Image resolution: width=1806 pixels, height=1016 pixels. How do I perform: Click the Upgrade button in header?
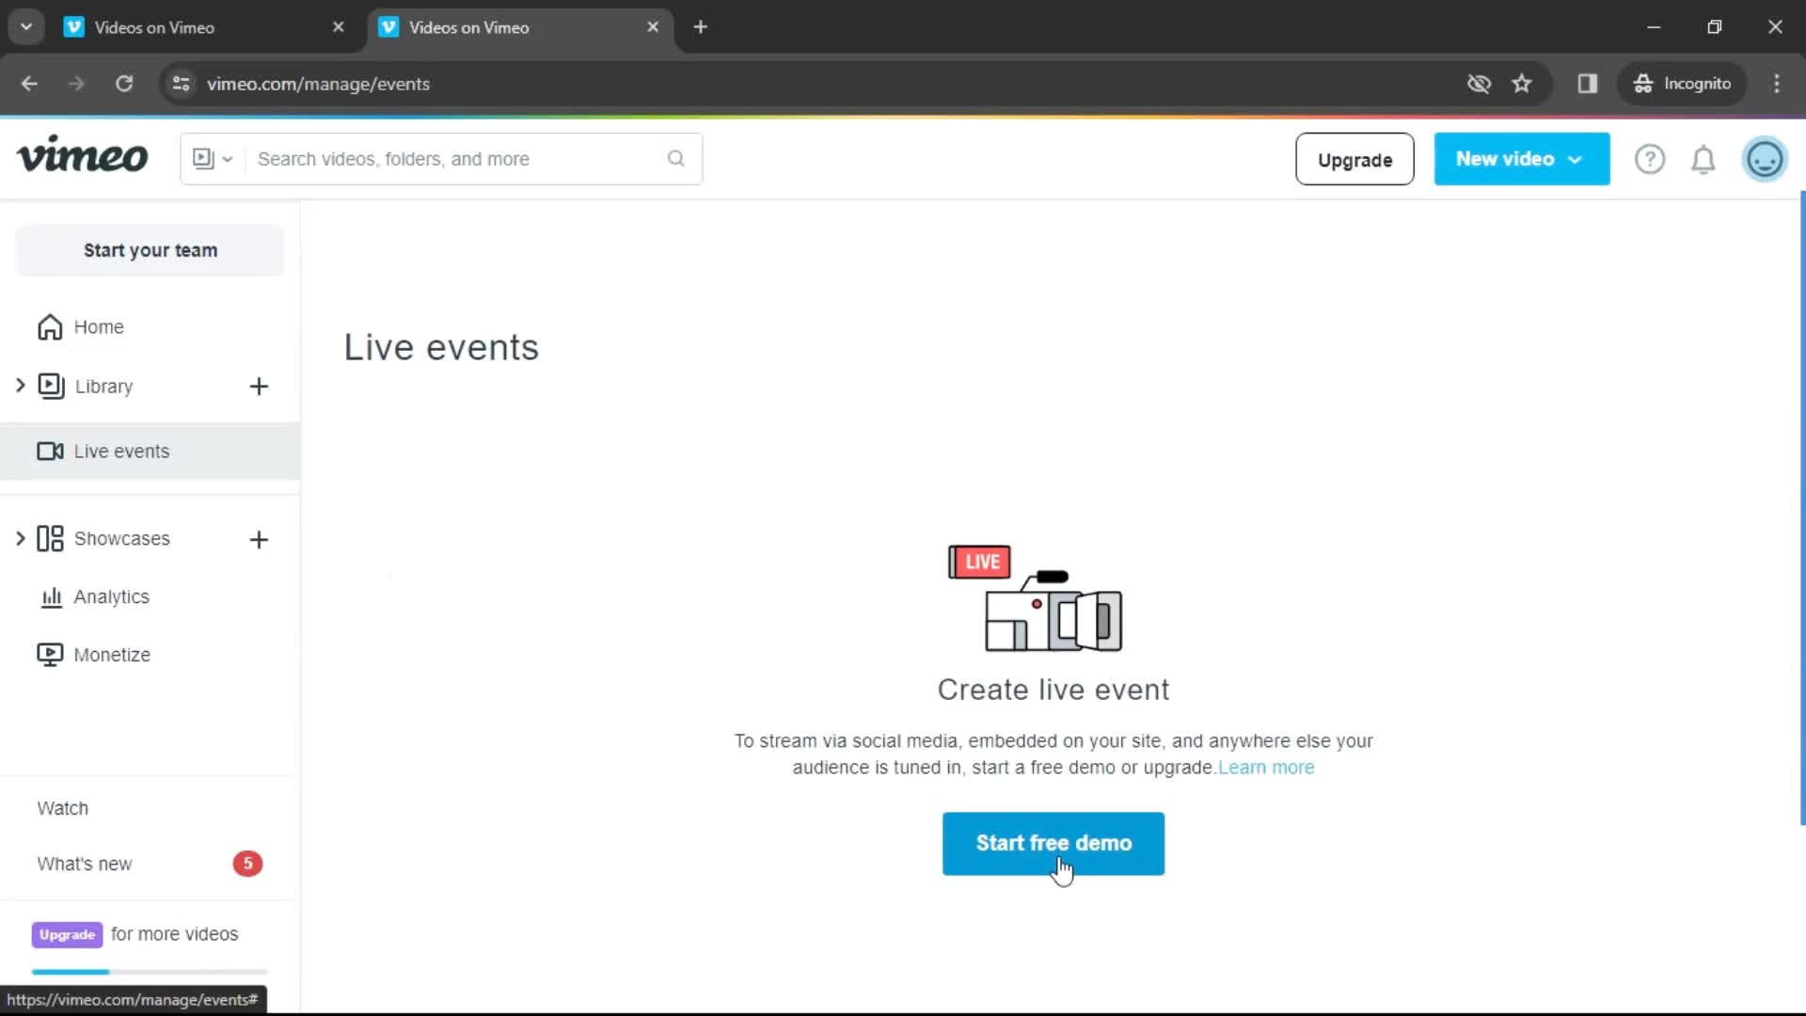1355,159
